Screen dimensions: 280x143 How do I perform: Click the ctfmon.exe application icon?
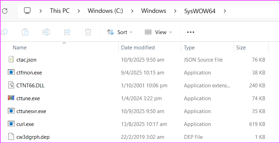coord(11,72)
